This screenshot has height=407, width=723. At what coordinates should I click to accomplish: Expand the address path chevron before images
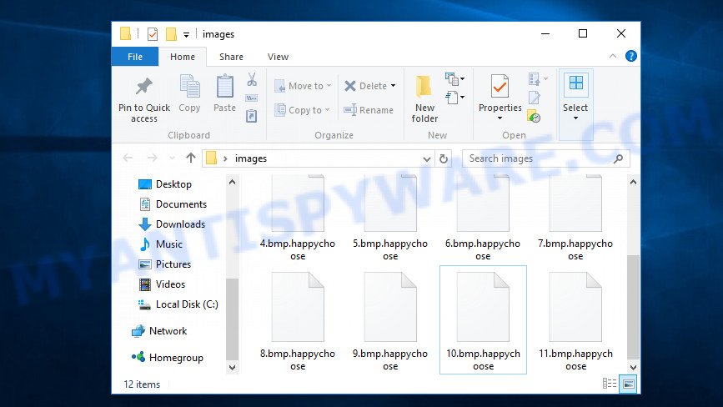(x=225, y=158)
